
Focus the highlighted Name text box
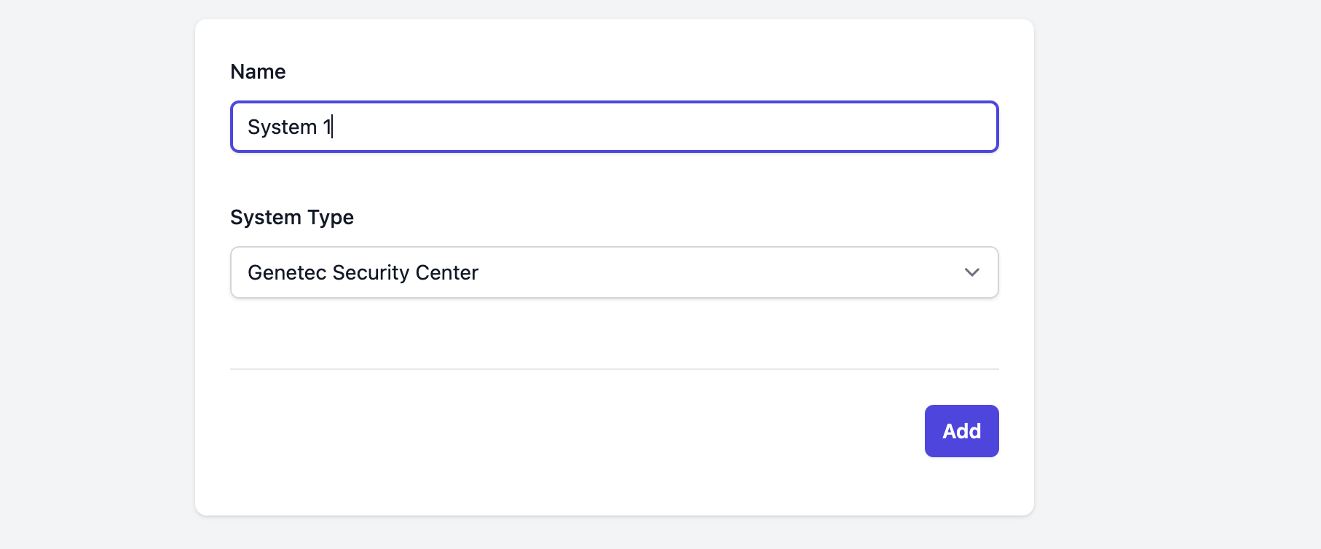pyautogui.click(x=614, y=126)
